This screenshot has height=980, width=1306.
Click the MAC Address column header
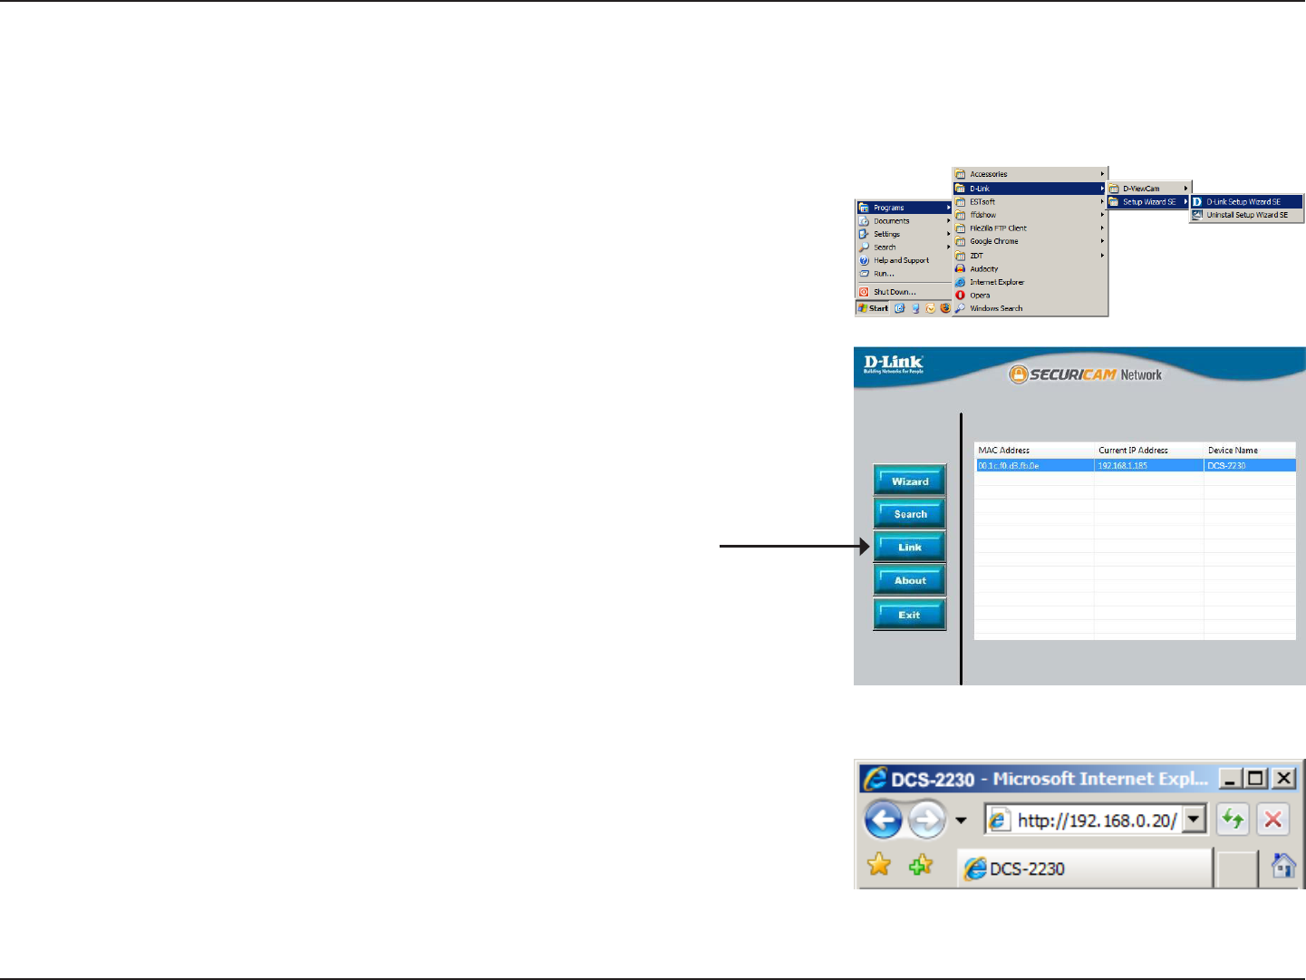click(x=1034, y=450)
